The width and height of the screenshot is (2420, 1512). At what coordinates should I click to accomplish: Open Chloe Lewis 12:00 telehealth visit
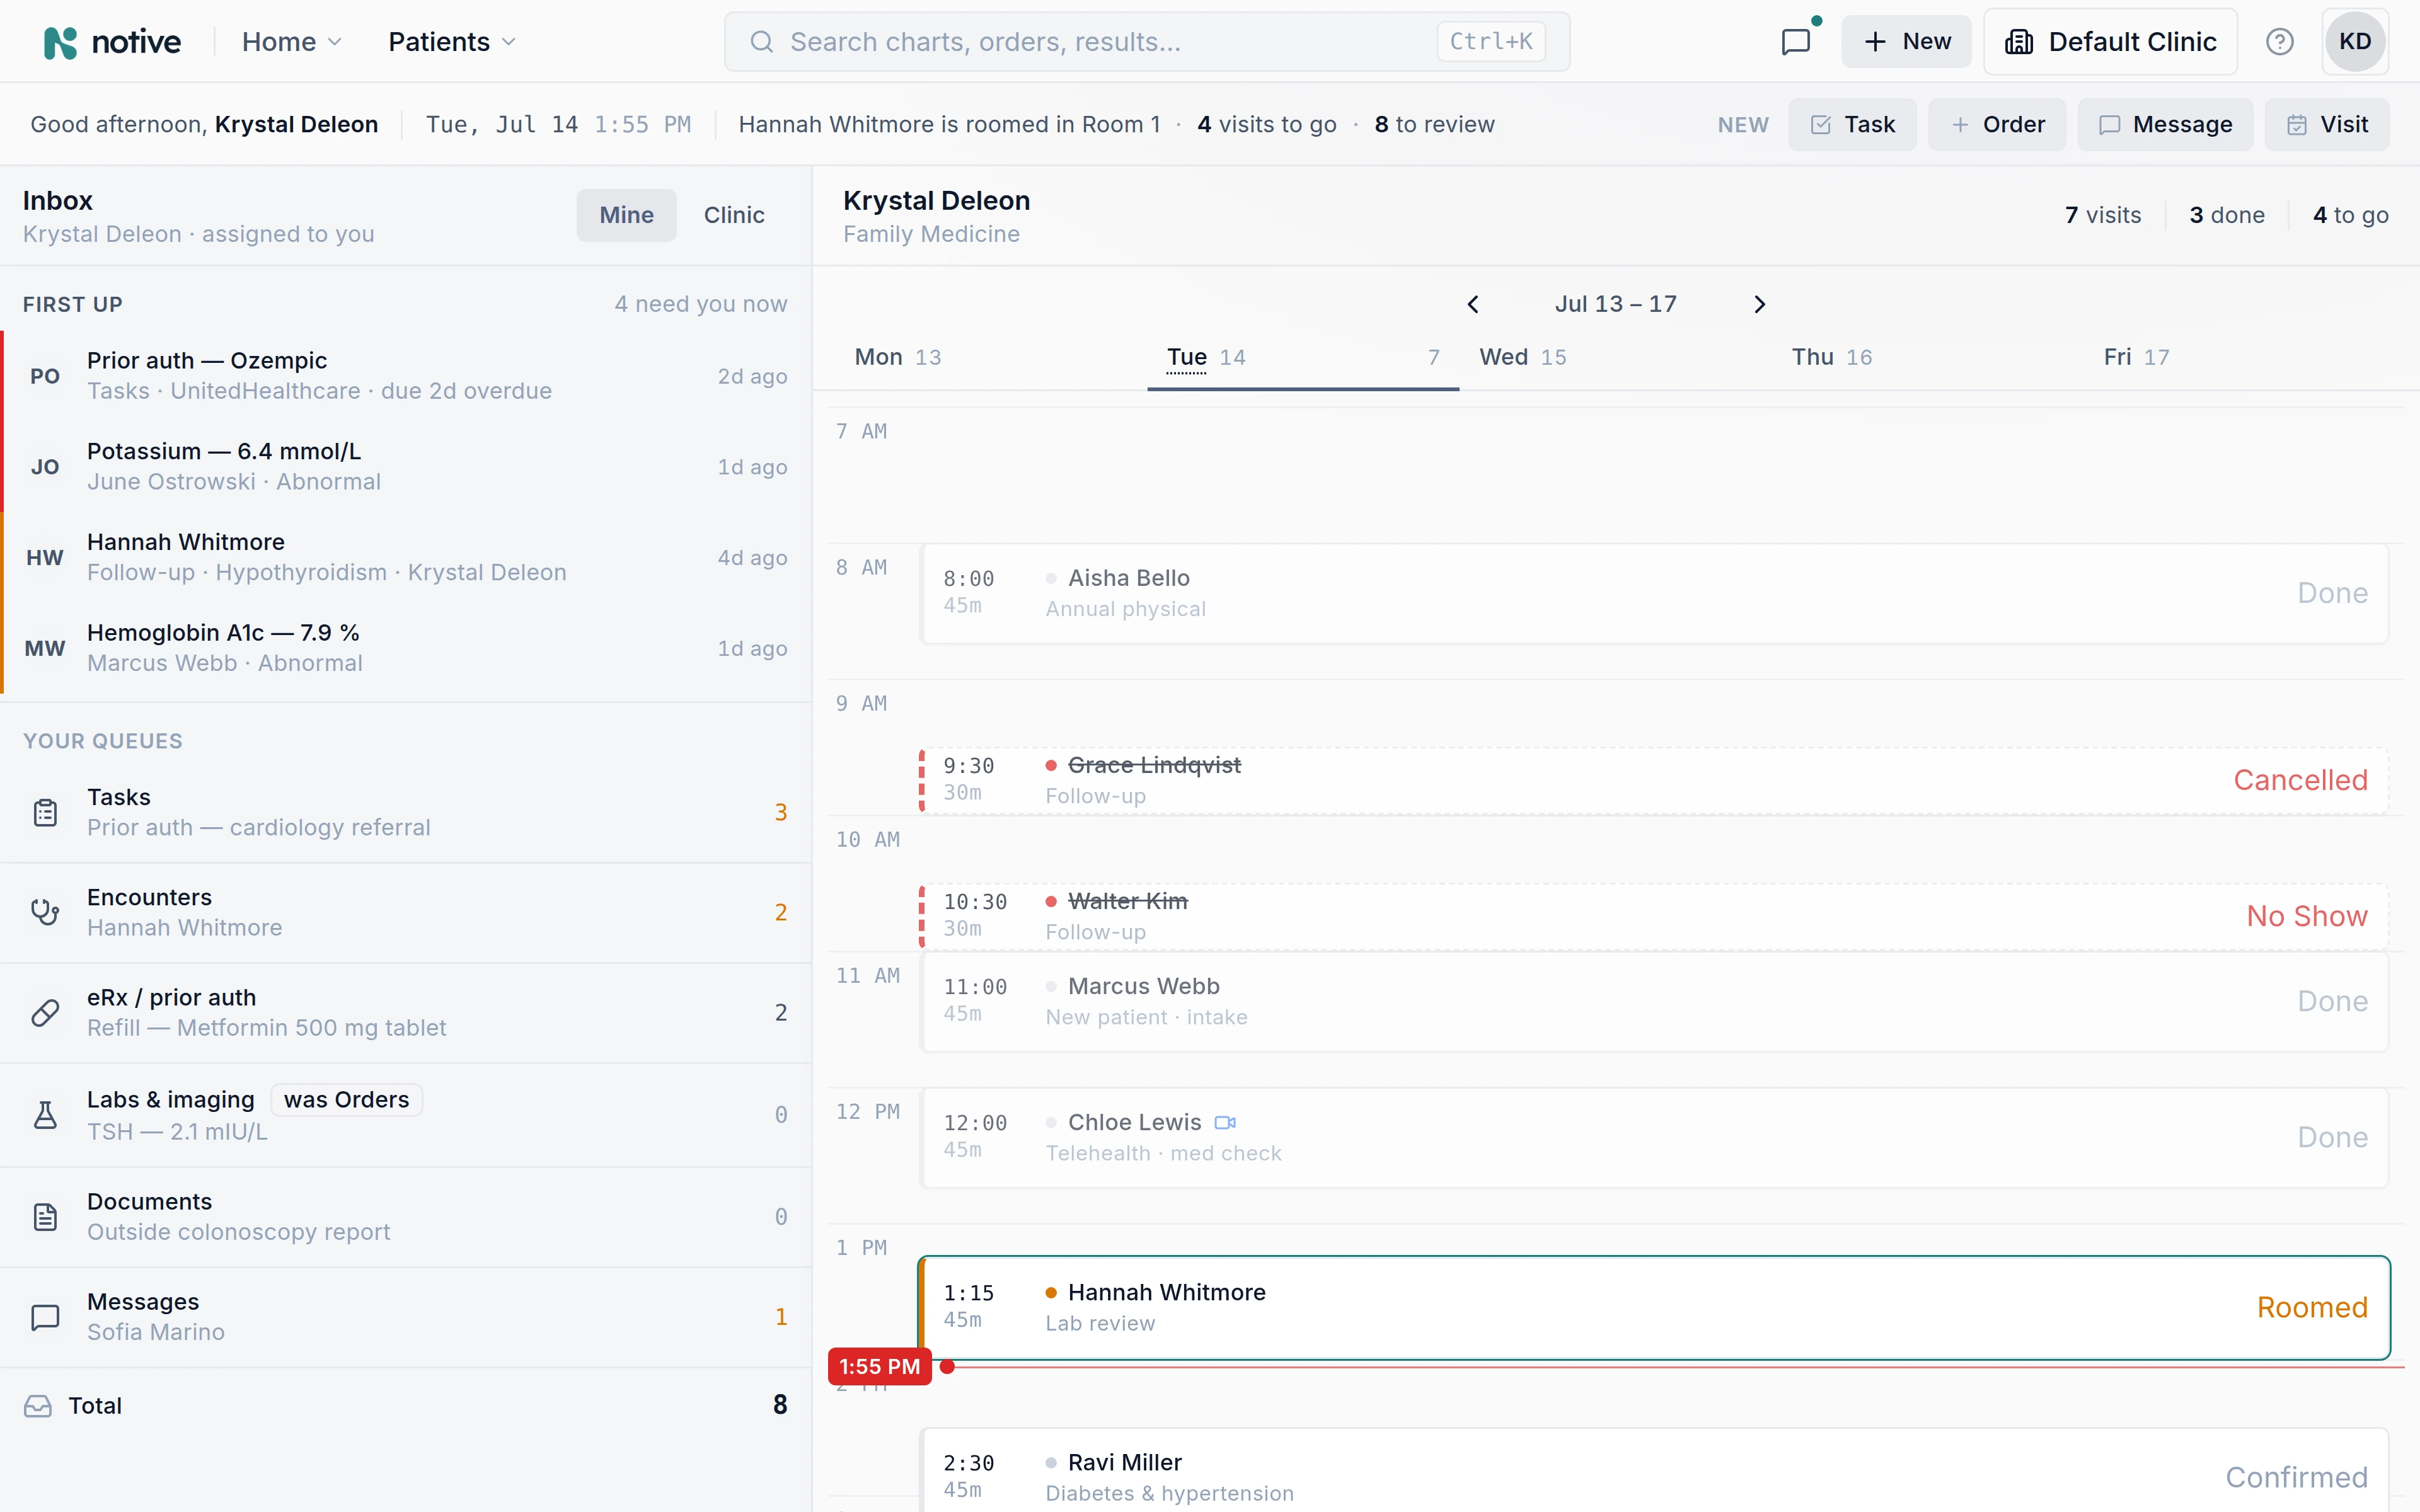pyautogui.click(x=1655, y=1138)
